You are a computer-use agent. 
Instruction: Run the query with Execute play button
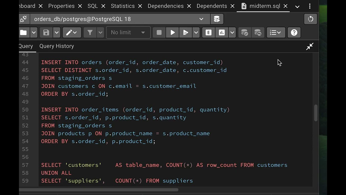tap(172, 32)
